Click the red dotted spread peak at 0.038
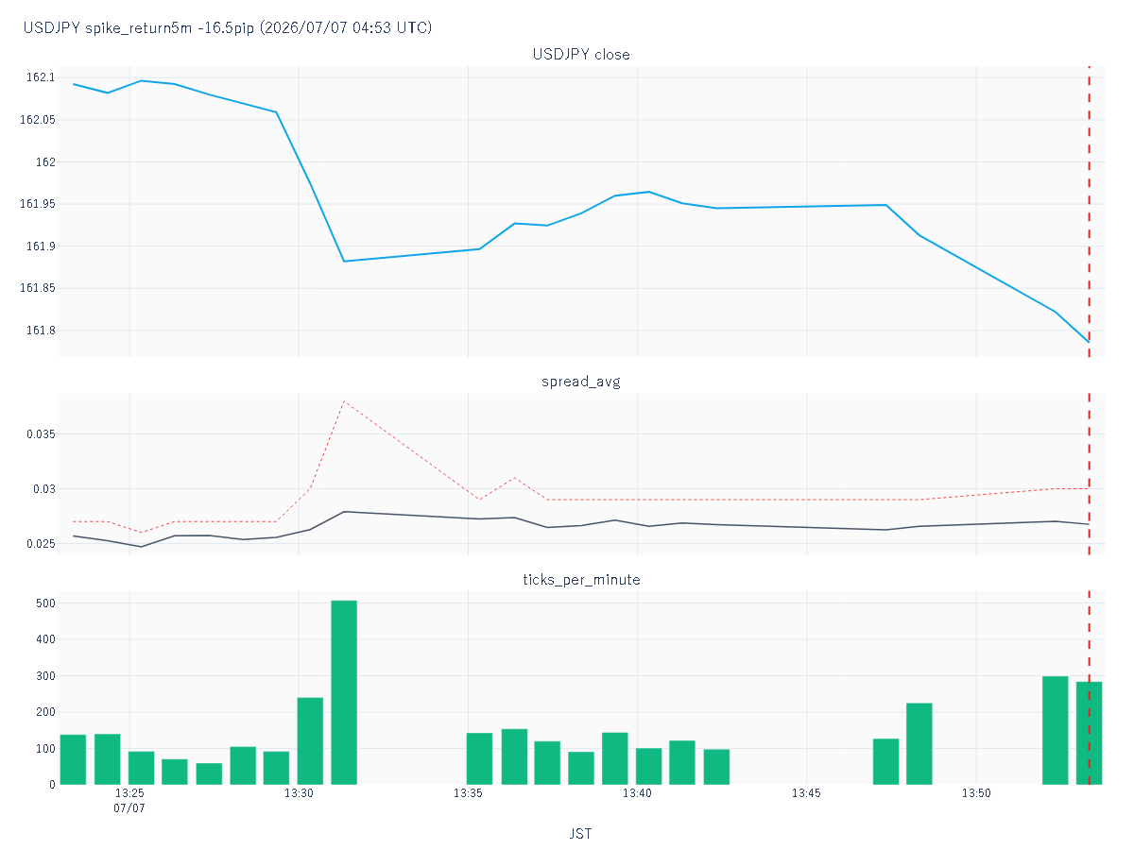This screenshot has height=850, width=1134. (x=344, y=401)
